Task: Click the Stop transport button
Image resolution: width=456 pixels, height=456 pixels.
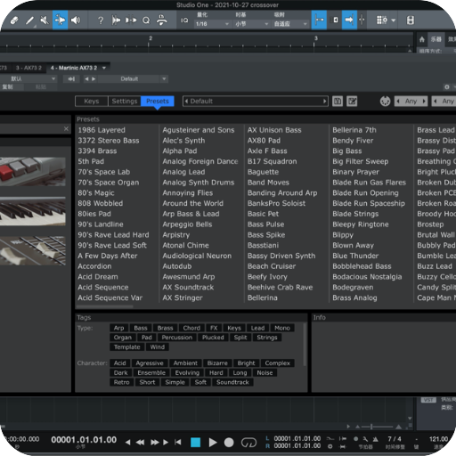Action: coord(195,443)
